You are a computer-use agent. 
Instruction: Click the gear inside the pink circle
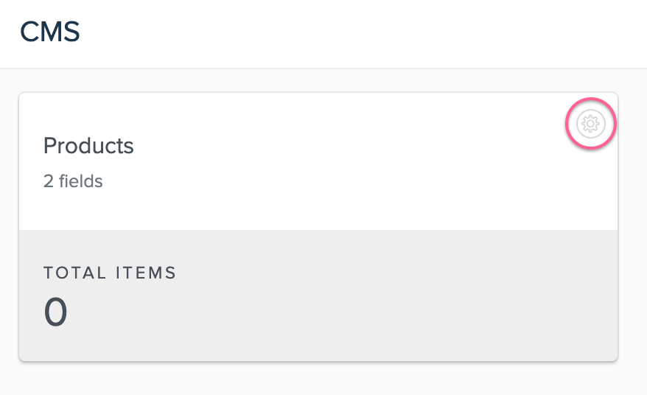[590, 123]
